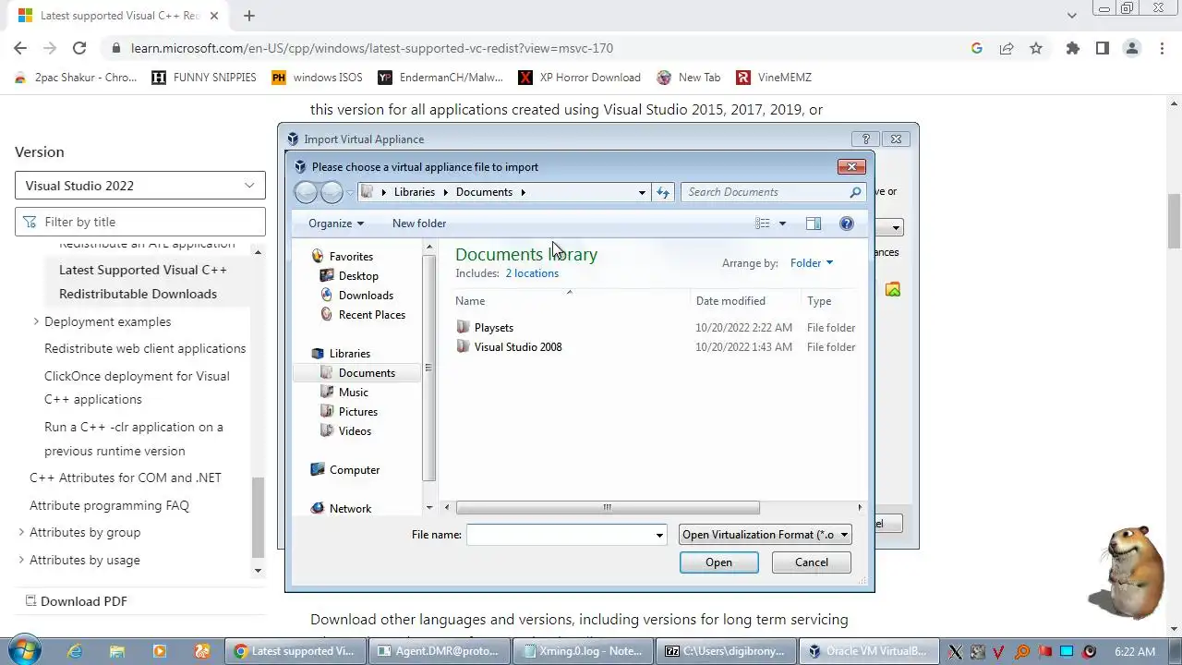Open the windows ISOS bookmark
This screenshot has height=665, width=1182.
point(317,78)
